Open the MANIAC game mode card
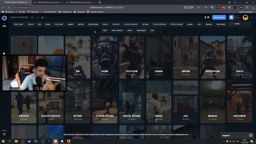This screenshot has width=256, height=144. click(x=212, y=102)
